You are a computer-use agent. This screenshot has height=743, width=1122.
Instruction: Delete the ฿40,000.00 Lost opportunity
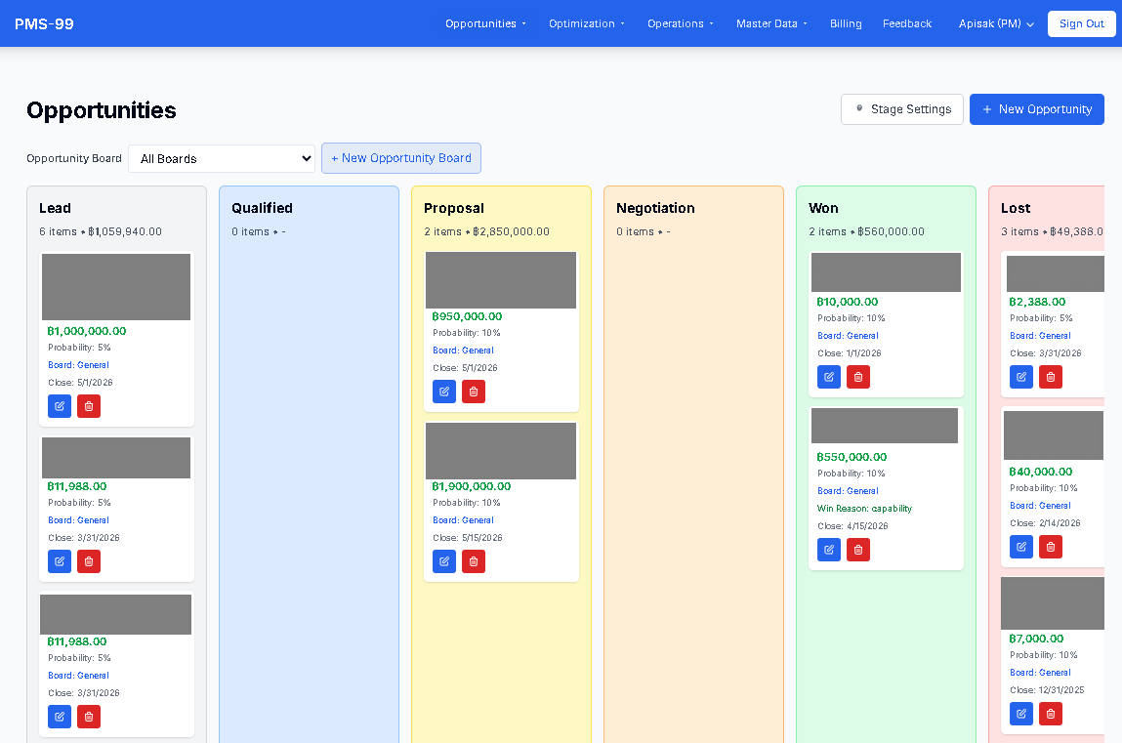[1050, 546]
